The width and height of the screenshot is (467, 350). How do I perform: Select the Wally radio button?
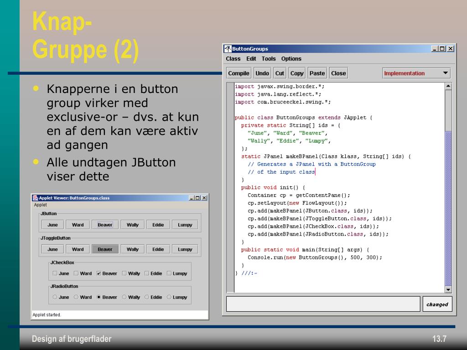pyautogui.click(x=131, y=297)
